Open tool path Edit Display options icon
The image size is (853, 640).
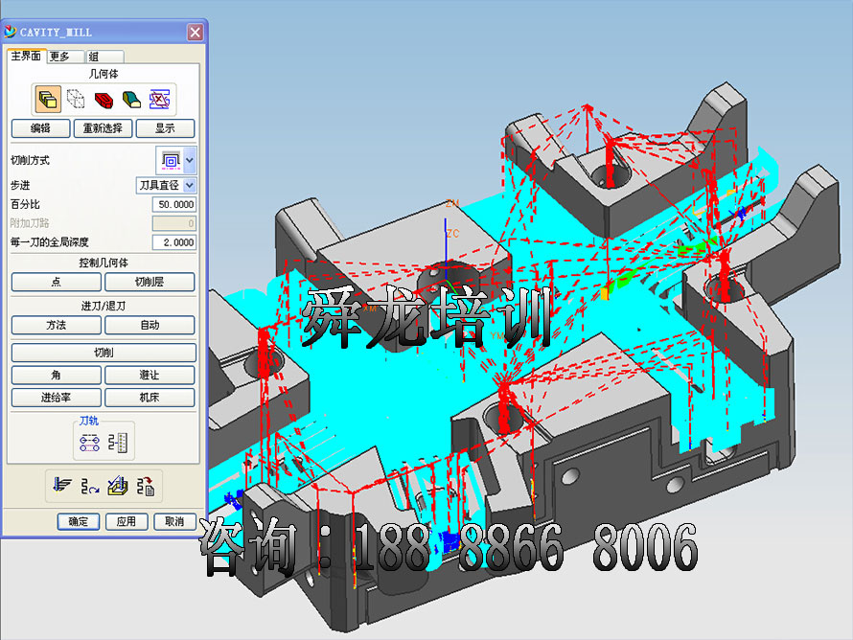pos(90,443)
